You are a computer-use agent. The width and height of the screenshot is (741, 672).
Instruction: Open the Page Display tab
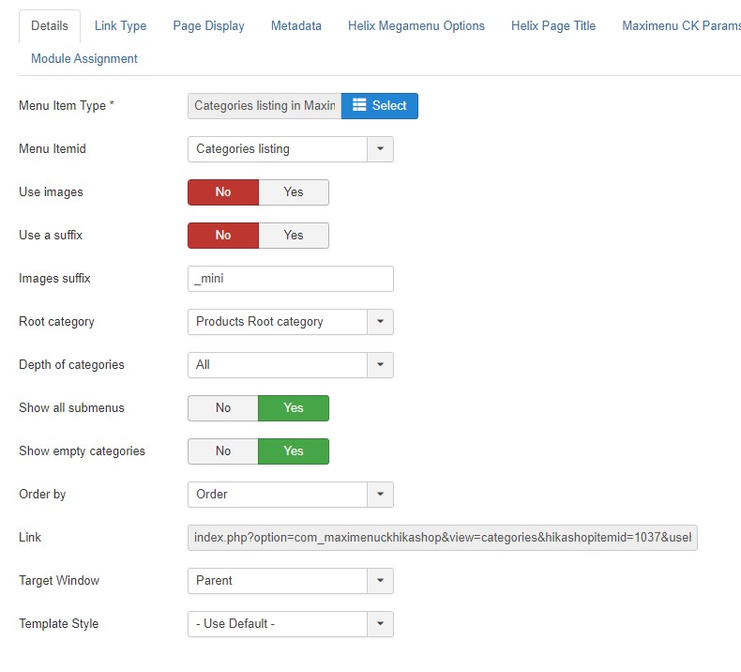208,26
